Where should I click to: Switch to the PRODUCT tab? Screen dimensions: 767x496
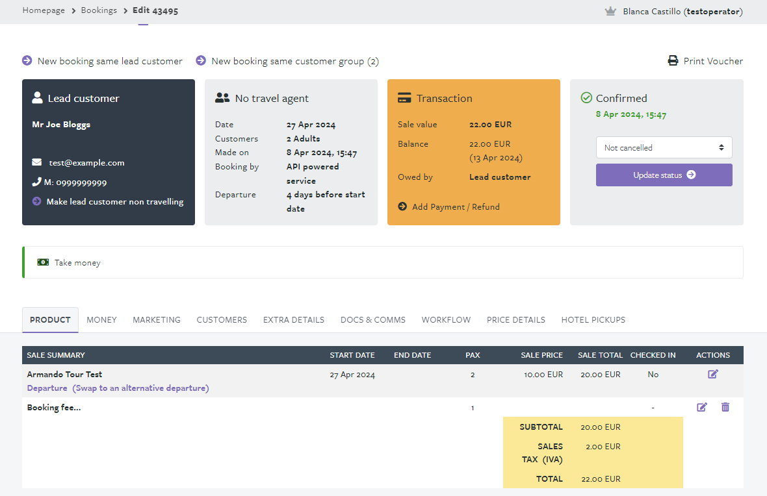[50, 320]
